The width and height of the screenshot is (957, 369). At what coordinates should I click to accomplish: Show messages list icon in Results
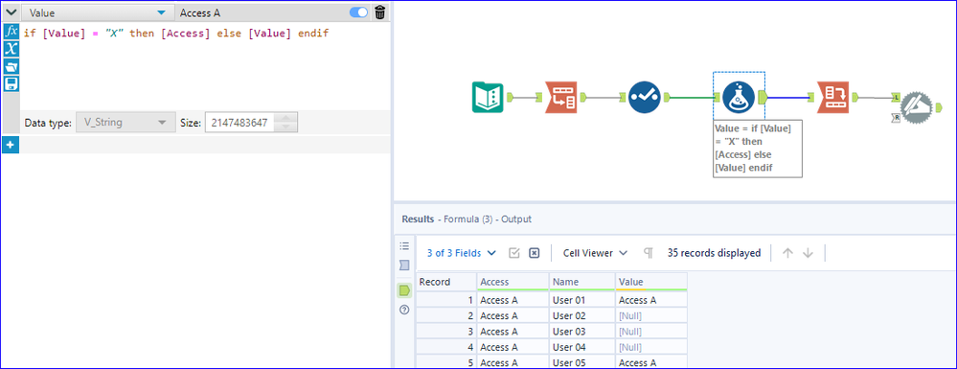click(404, 245)
